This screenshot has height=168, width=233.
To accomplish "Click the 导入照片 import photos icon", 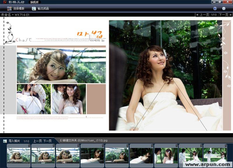I will [5, 141].
